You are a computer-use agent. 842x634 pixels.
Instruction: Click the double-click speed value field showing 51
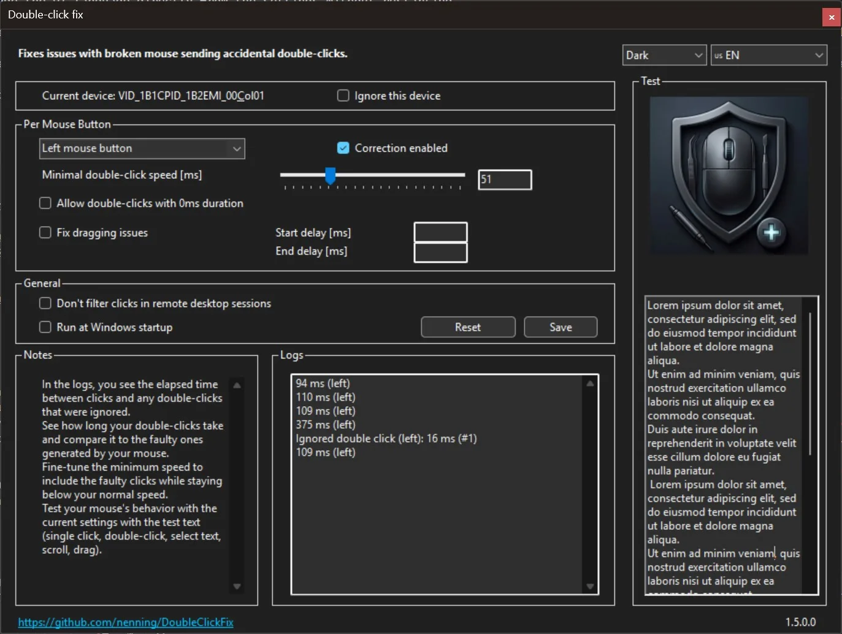pos(505,179)
